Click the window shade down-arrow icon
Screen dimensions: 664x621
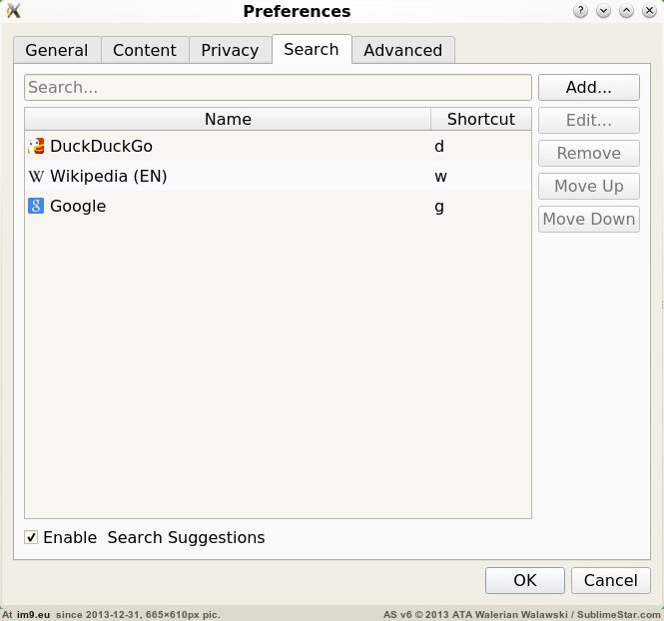(604, 11)
